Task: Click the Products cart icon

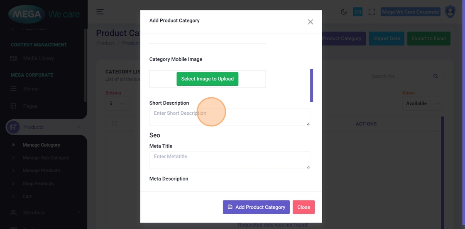Action: 13,127
